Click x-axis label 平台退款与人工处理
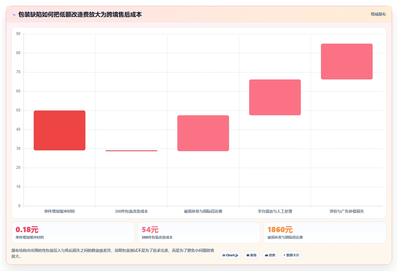 275,211
